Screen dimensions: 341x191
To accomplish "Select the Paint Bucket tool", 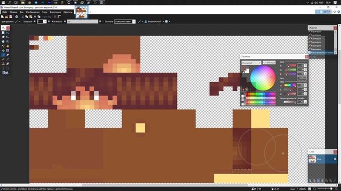I will (3, 50).
